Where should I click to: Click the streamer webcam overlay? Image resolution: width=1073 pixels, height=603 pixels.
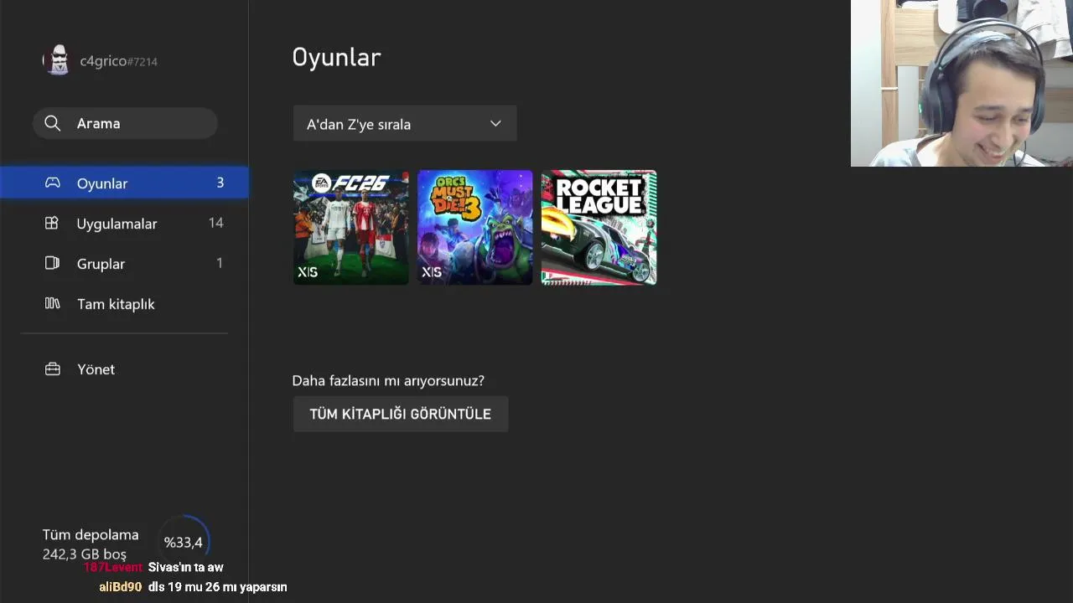962,83
